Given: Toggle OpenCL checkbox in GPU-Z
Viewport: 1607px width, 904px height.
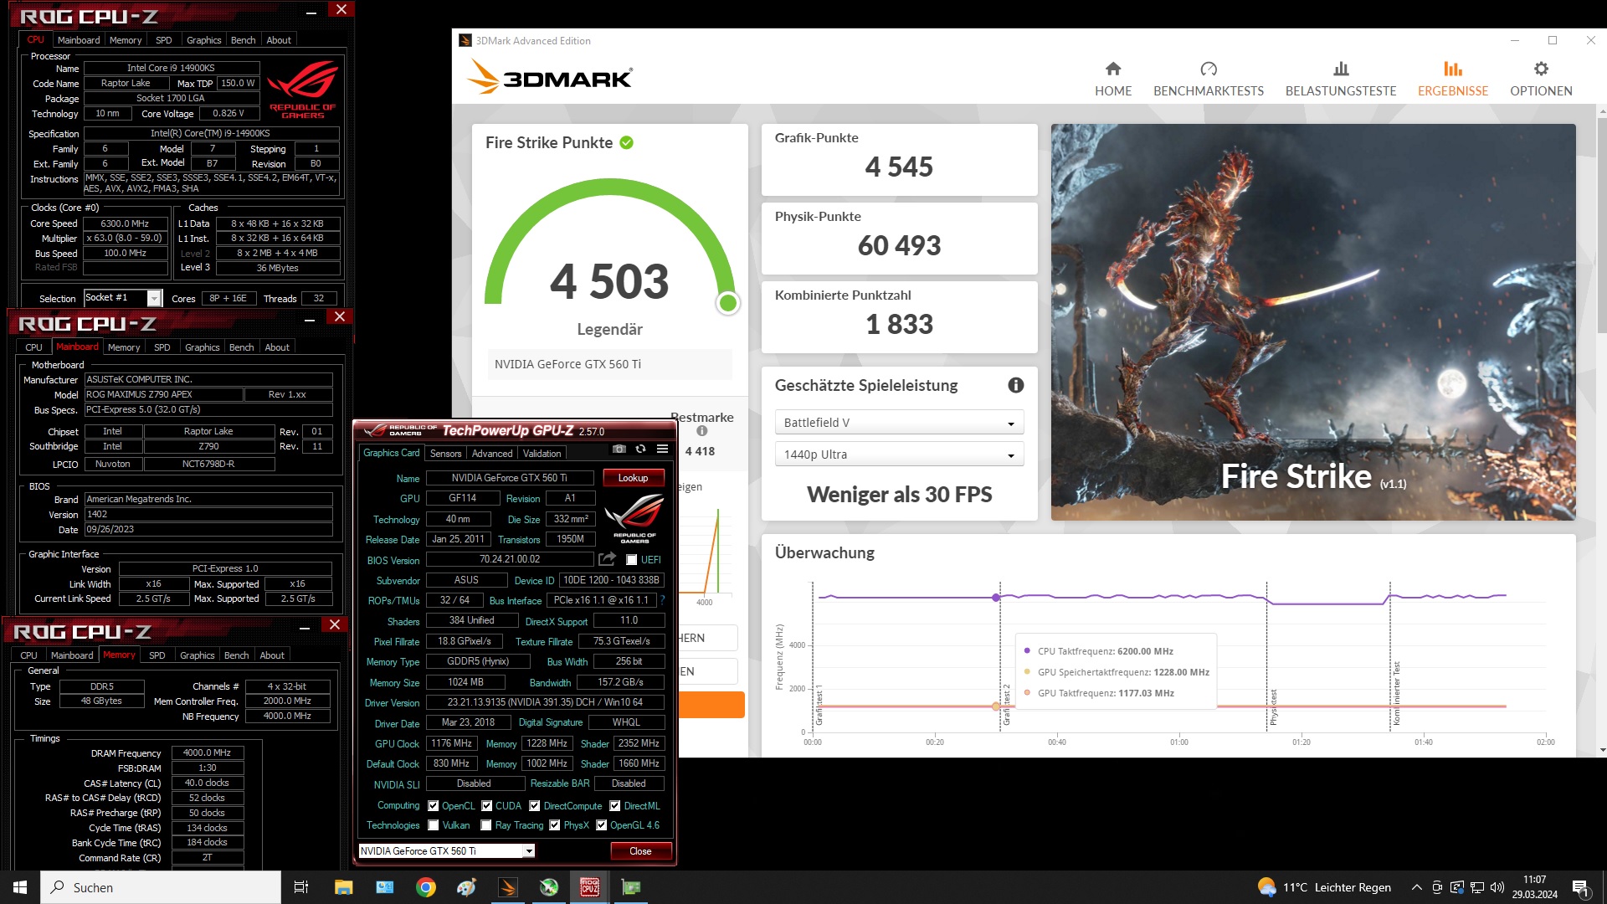Looking at the screenshot, I should coord(434,806).
